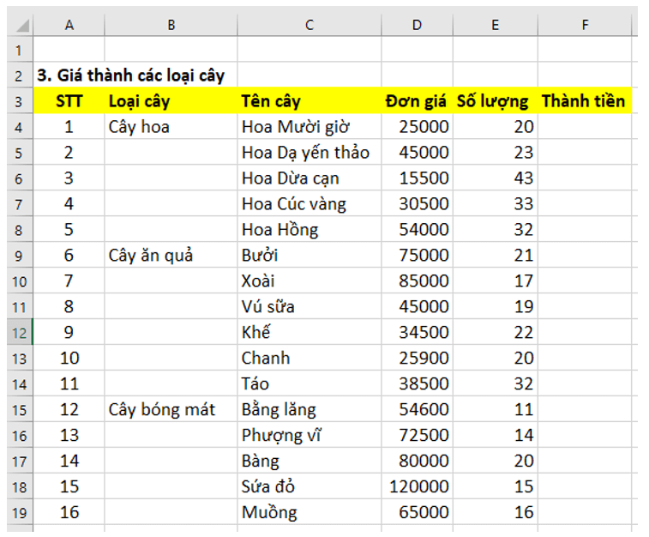Click the title cell 'Giá thành các loại cây'
649x537 pixels.
coord(130,75)
